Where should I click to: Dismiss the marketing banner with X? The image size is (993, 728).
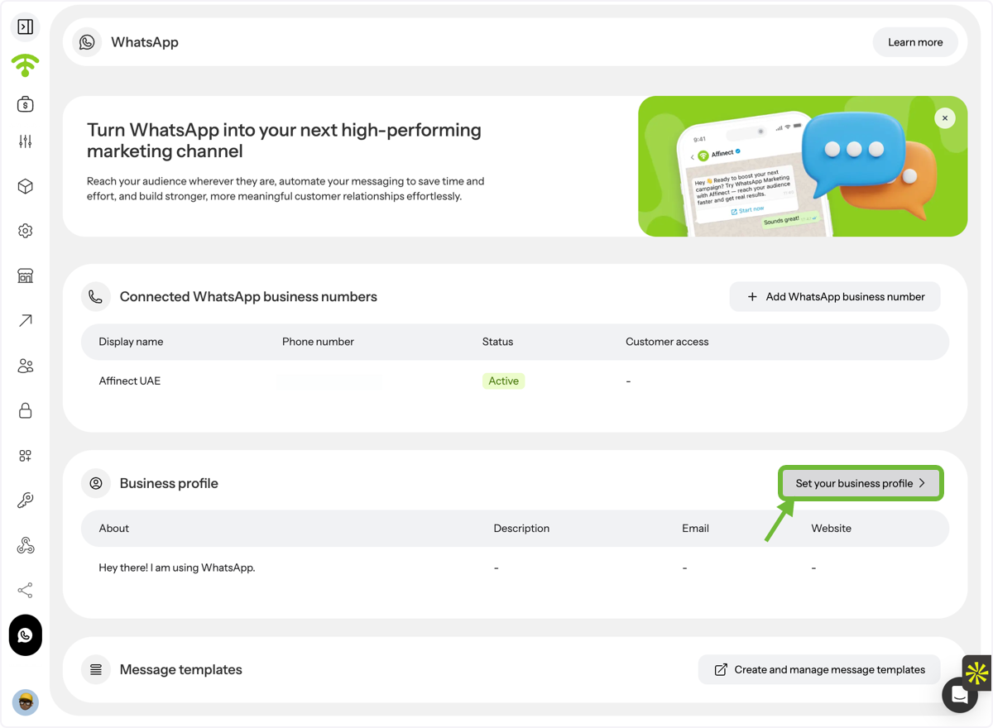(x=945, y=118)
